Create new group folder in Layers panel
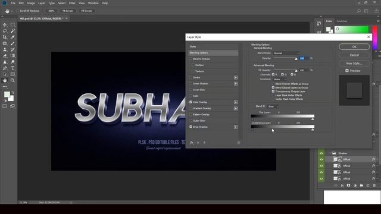Image resolution: width=381 pixels, height=214 pixels. [x=361, y=185]
